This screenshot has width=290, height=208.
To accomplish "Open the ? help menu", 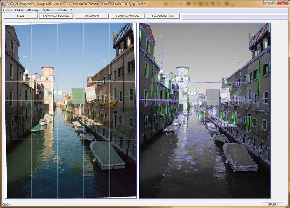I will click(71, 10).
